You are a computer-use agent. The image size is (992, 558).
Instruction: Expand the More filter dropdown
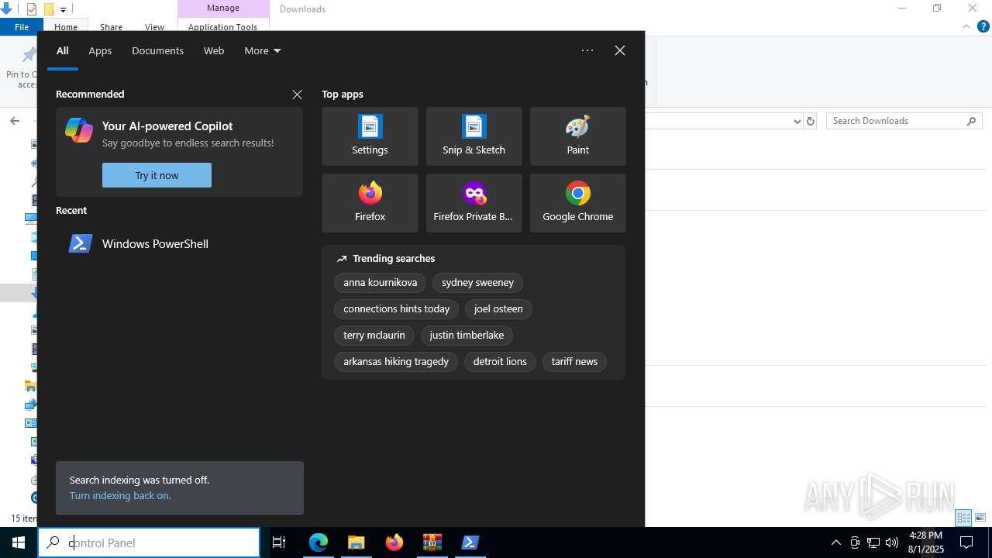pos(263,50)
